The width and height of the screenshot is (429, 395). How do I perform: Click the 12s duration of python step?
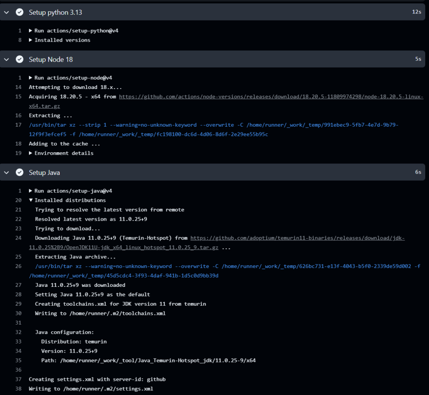tap(417, 12)
